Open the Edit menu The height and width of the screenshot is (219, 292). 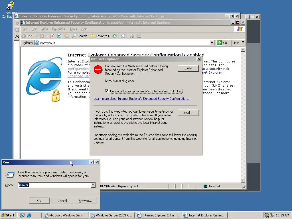(x=34, y=29)
